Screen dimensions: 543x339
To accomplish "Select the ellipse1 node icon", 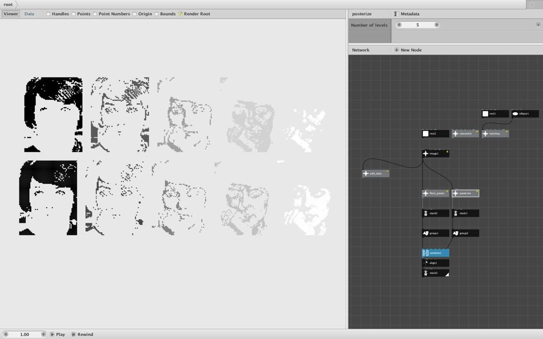I will (515, 114).
